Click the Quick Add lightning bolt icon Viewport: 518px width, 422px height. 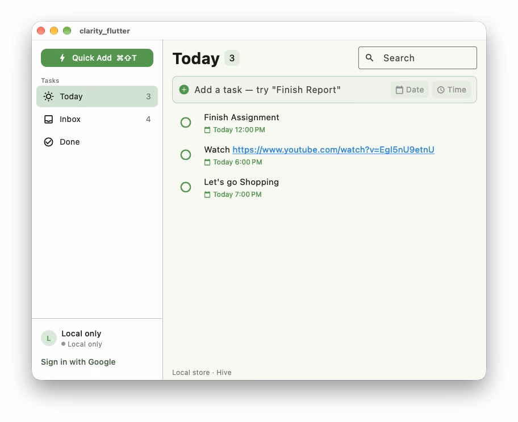click(x=62, y=58)
